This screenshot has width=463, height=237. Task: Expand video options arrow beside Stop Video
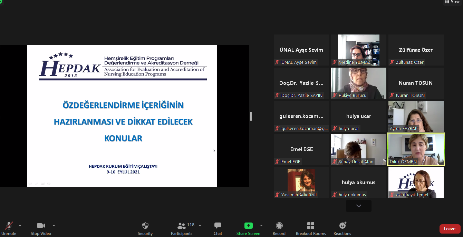[54, 226]
